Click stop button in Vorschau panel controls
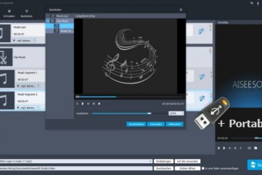Image resolution: width=262 pixels, height=175 pixels. pos(235,148)
